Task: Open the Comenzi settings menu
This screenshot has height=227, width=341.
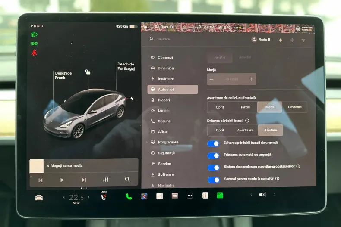Action: 162,58
